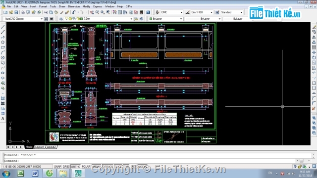Select the Line tool in Draw toolbar
The width and height of the screenshot is (317, 178).
pyautogui.click(x=2, y=27)
